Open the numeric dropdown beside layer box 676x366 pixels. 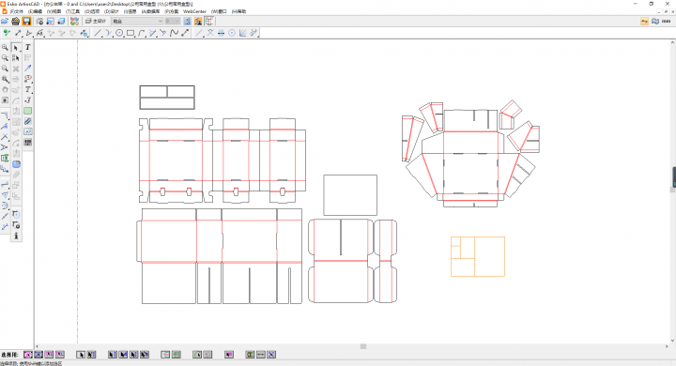pyautogui.click(x=173, y=22)
